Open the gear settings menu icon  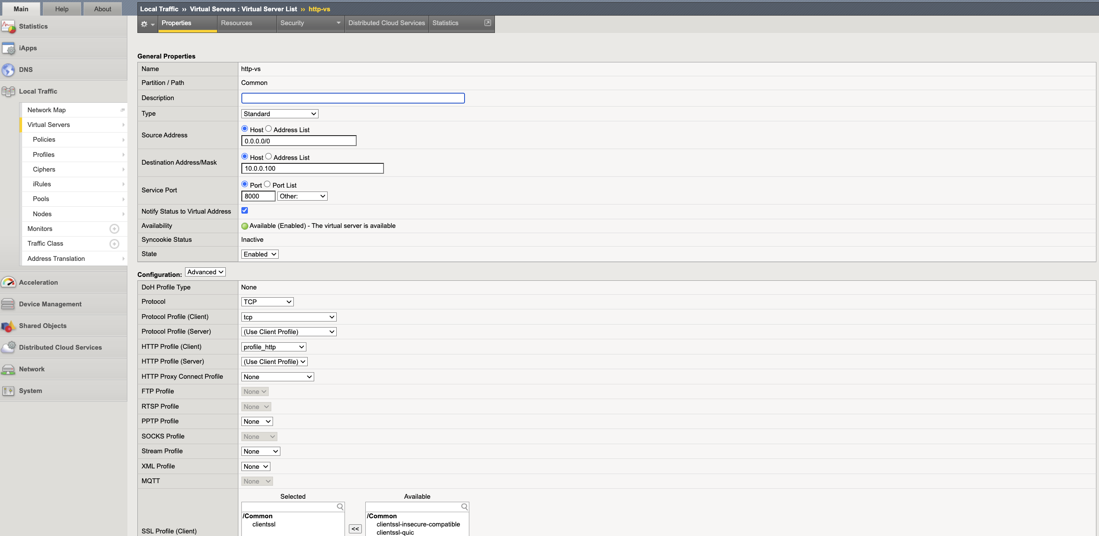145,24
